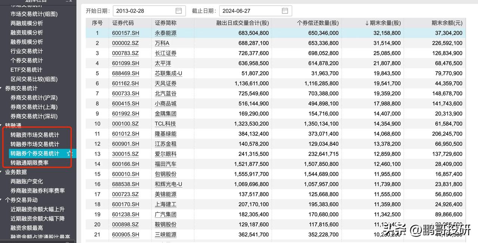The width and height of the screenshot is (478, 243).
Task: Open calendar icon for 开始日期 field
Action: click(x=179, y=11)
